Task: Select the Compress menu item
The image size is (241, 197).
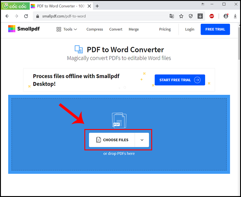Action: click(x=95, y=29)
